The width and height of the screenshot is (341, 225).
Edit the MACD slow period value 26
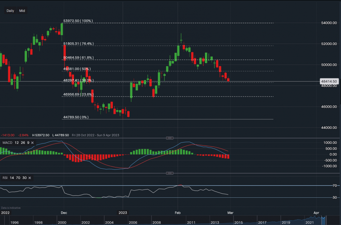point(22,142)
